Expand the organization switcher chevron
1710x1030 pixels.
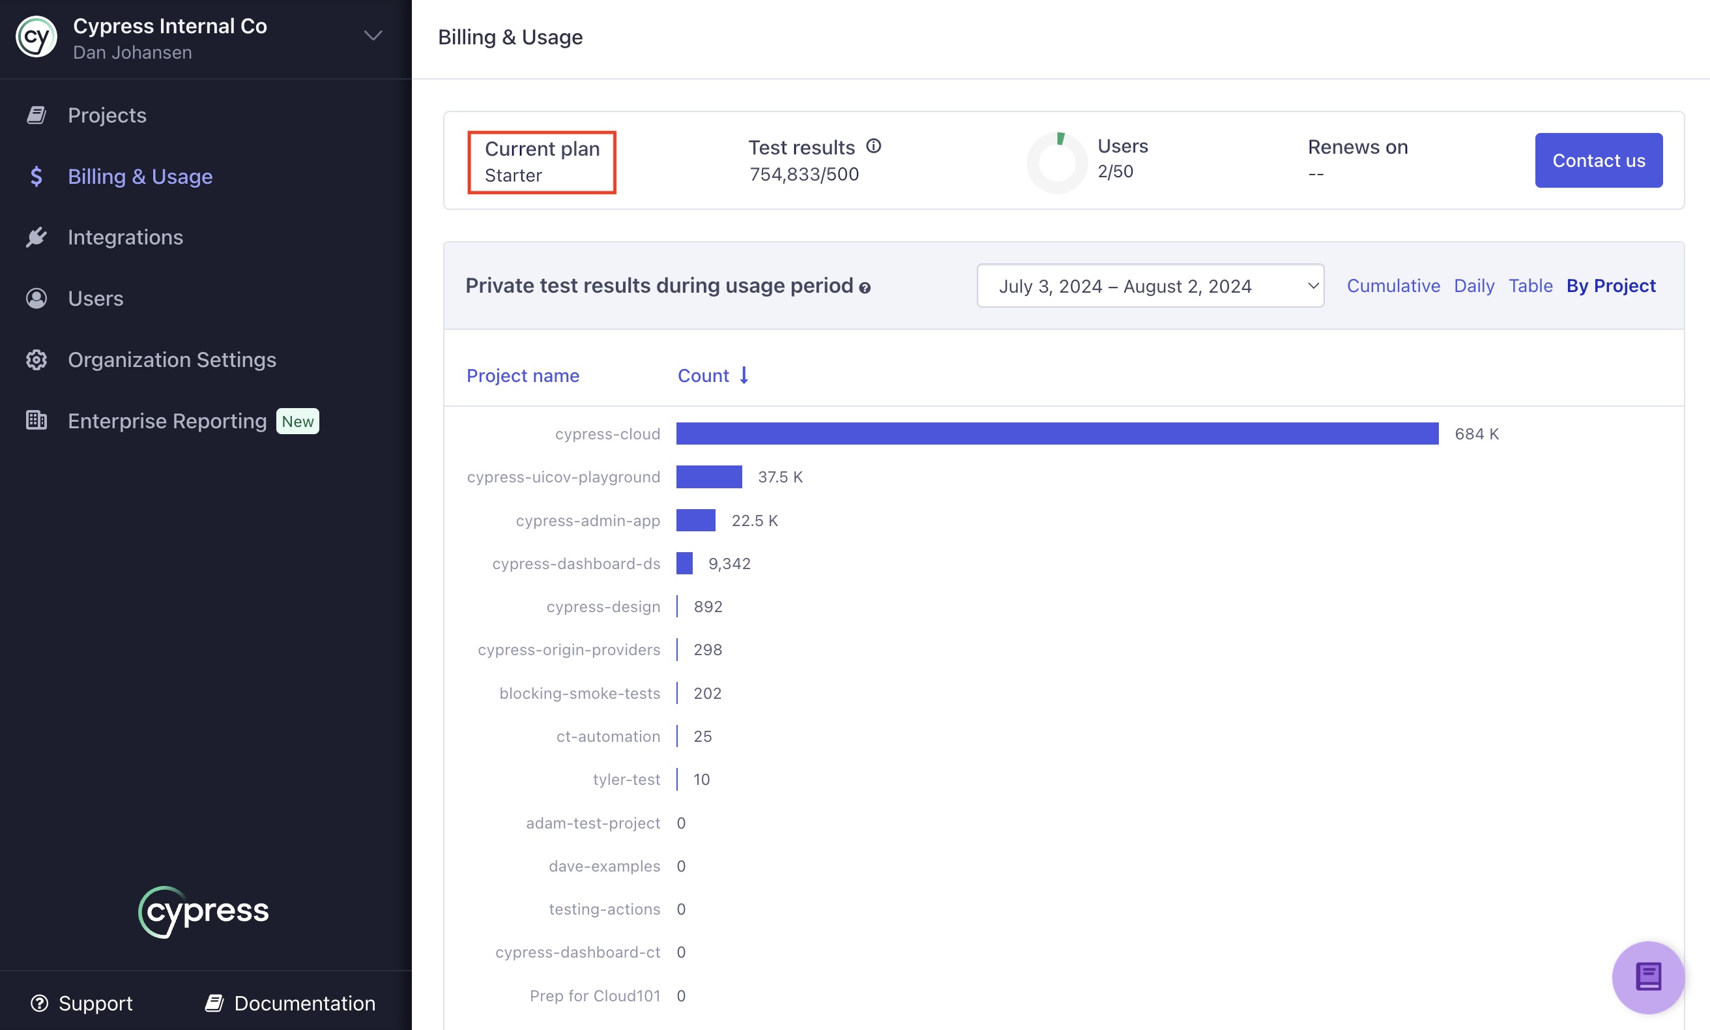tap(373, 35)
